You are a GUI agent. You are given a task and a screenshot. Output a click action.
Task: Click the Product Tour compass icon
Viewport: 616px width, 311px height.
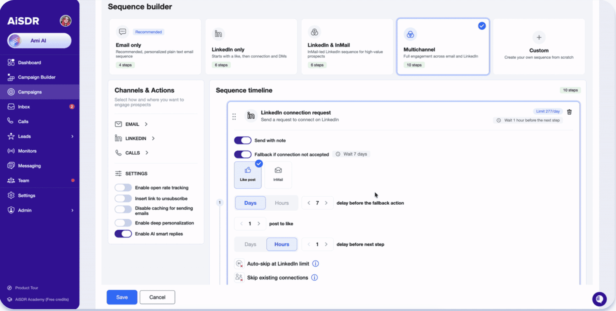(9, 288)
